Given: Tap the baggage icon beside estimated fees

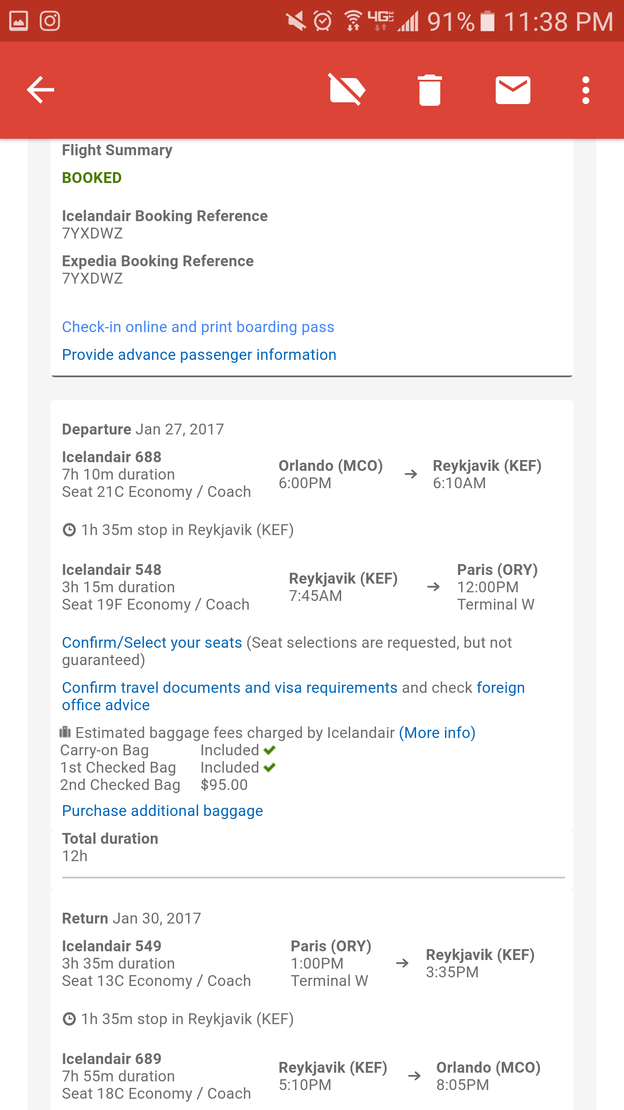Looking at the screenshot, I should pyautogui.click(x=65, y=733).
